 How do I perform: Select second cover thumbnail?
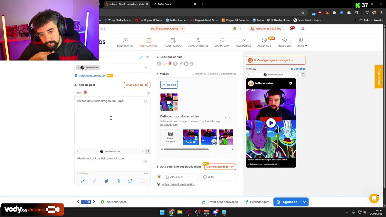tap(209, 137)
